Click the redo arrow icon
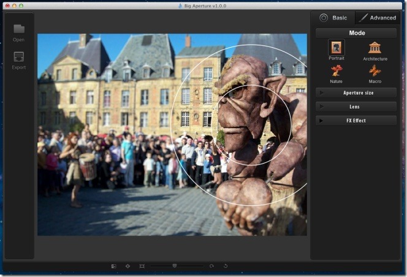407x277 pixels. pyautogui.click(x=211, y=266)
